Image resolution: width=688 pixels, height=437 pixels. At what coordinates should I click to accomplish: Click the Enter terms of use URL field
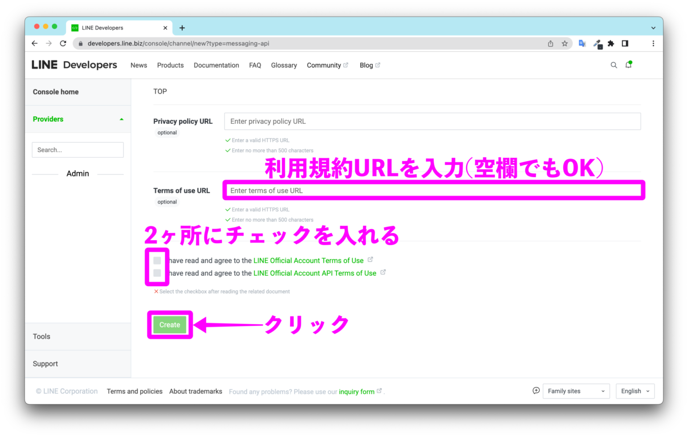click(x=432, y=190)
